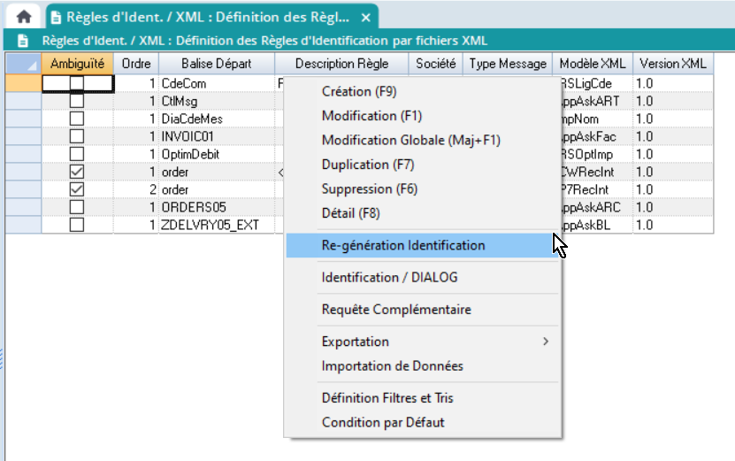This screenshot has width=735, height=461.
Task: Click the home tab icon
Action: click(x=24, y=17)
